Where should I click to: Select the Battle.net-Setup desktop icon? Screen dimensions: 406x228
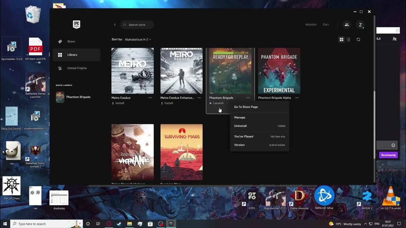coord(324,198)
